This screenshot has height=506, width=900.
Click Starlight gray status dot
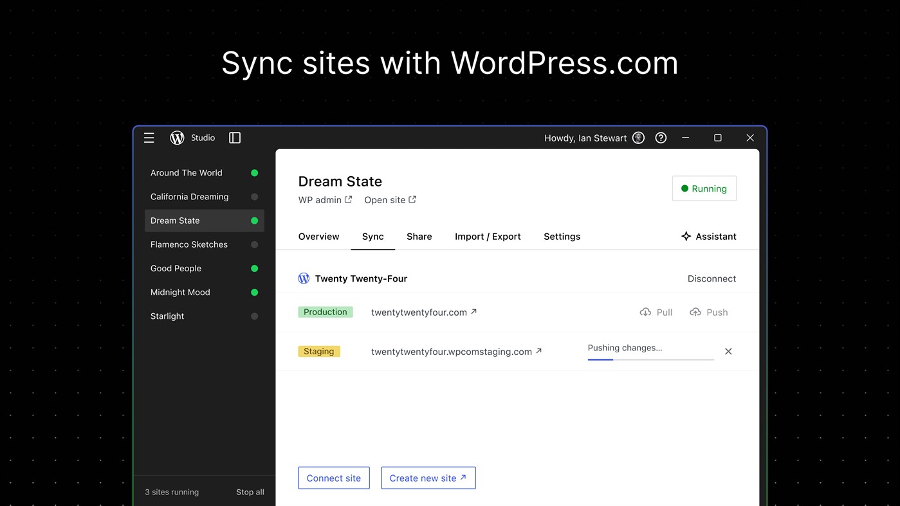click(x=254, y=316)
